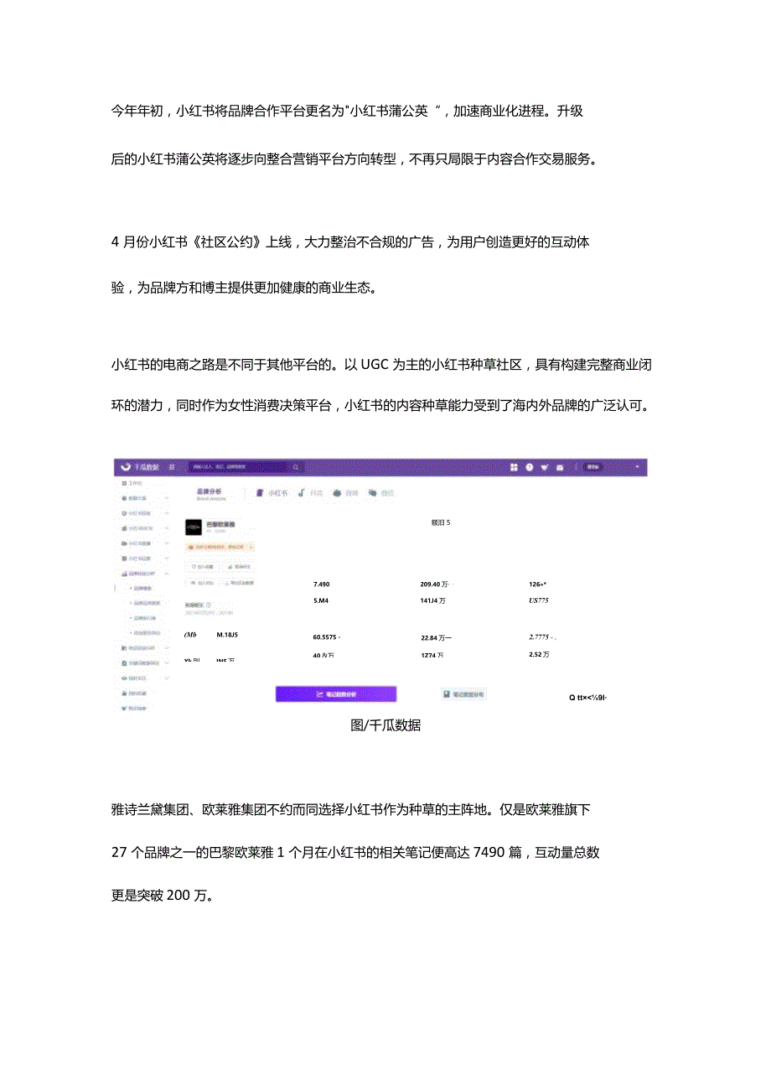The height and width of the screenshot is (1091, 771).
Task: Click the 千瓜数据 logo in the top bar
Action: point(141,468)
